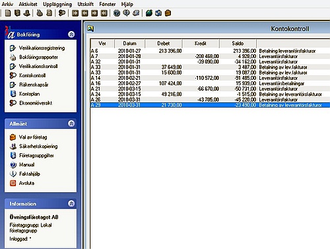
Task: Open the Aktivitet menu
Action: pos(28,4)
